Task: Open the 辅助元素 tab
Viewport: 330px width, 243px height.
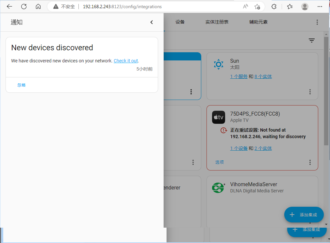Action: tap(258, 22)
